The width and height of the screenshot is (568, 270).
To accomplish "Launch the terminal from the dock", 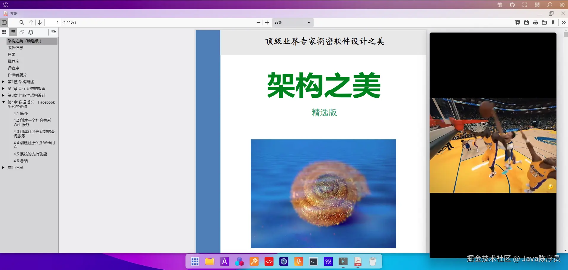I will tap(313, 261).
